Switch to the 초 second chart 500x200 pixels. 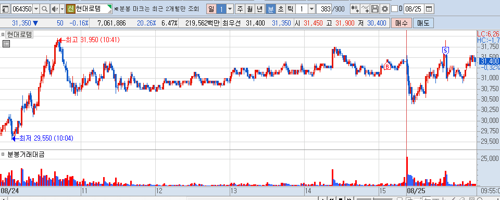point(281,9)
